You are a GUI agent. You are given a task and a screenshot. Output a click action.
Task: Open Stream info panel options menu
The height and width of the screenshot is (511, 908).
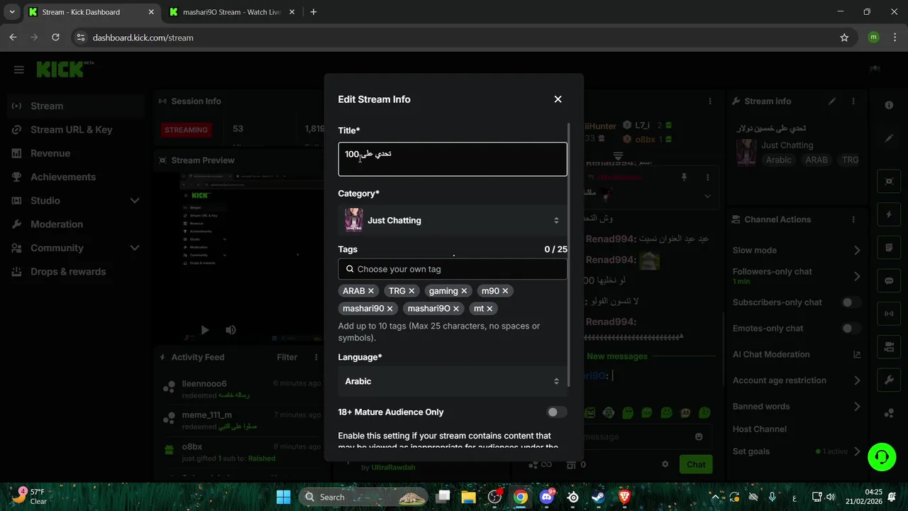pos(853,101)
